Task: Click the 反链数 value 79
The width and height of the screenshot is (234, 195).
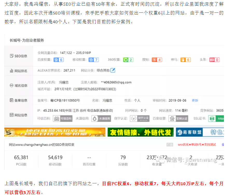Action: (x=123, y=157)
